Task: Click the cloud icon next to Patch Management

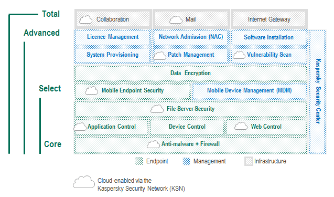Action: (x=159, y=56)
